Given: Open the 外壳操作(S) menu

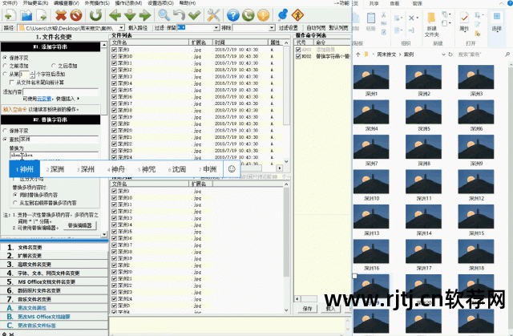Looking at the screenshot, I should (97, 3).
